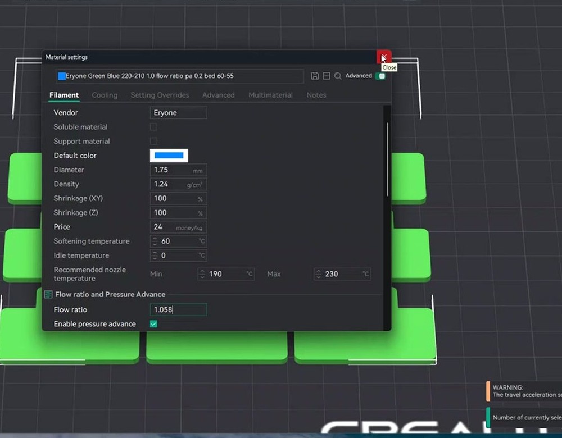Pick the blue Default color swatch
562x438 pixels.
pos(169,156)
